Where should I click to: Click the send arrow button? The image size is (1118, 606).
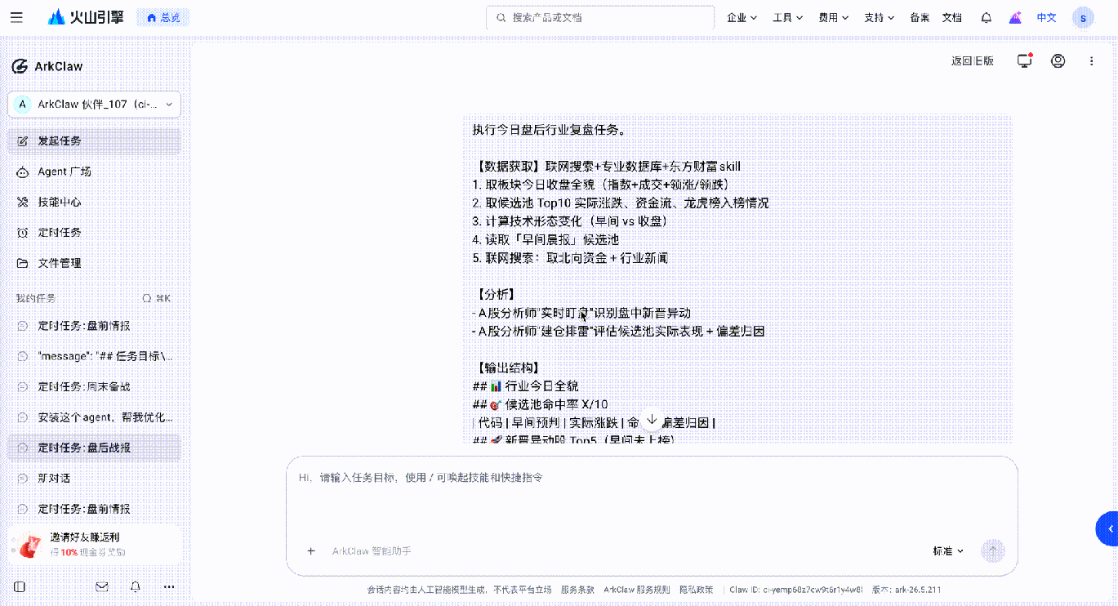click(993, 550)
